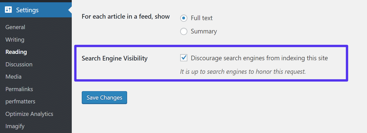Open the Settings menu heading
Image resolution: width=367 pixels, height=133 pixels.
pyautogui.click(x=27, y=10)
